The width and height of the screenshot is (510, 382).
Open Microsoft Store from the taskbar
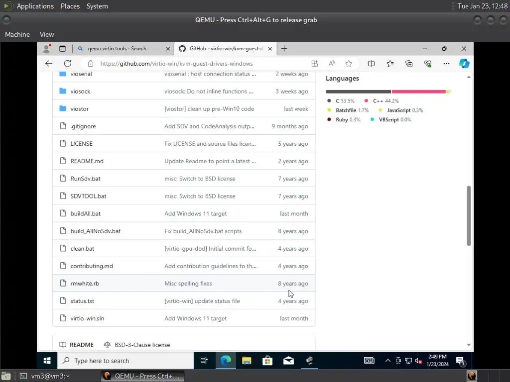(x=267, y=361)
